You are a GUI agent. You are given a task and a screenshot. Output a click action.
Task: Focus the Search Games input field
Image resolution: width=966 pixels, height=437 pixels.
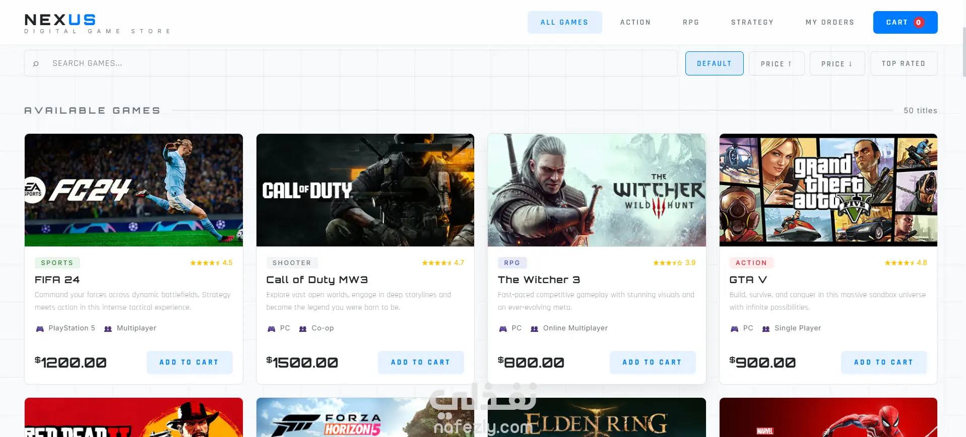pos(351,63)
